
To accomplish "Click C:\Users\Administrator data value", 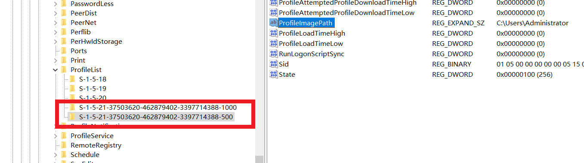I will 532,23.
